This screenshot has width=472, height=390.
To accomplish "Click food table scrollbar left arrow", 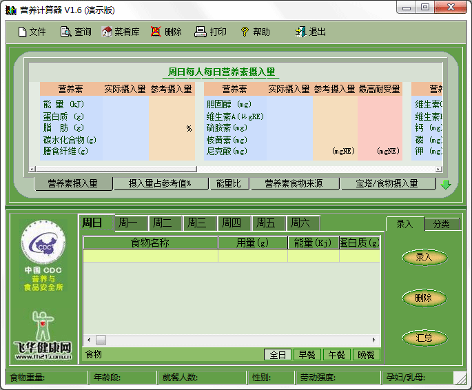I will [x=89, y=340].
